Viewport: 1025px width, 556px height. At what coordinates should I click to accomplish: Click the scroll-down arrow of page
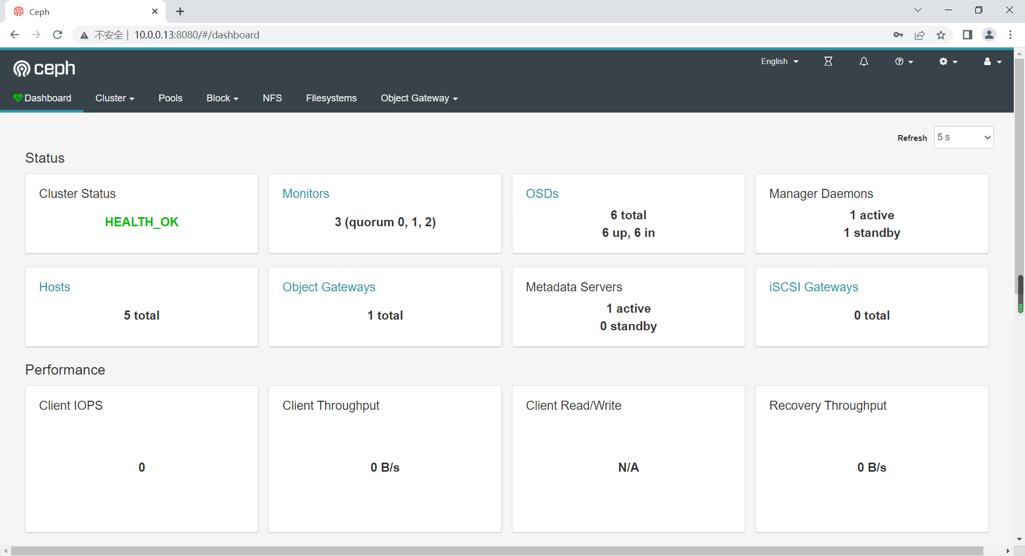(1020, 539)
